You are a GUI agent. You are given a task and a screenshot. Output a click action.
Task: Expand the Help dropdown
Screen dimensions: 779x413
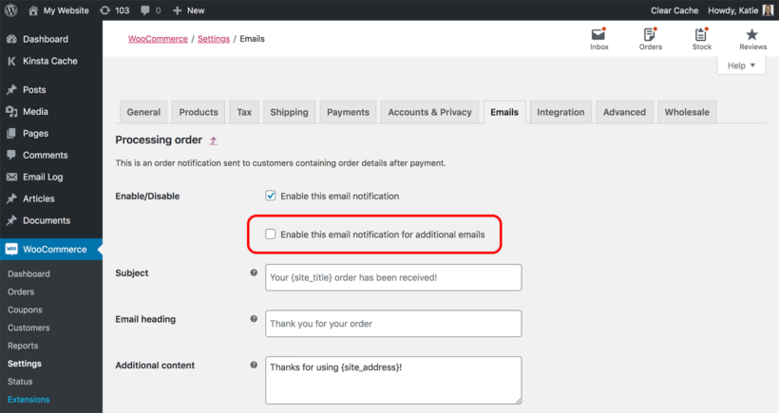pyautogui.click(x=741, y=66)
